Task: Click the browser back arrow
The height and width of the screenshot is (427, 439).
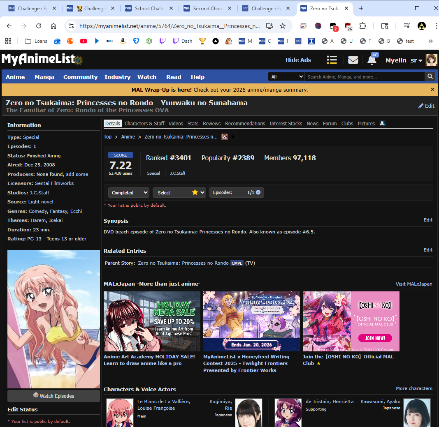Action: click(x=9, y=26)
